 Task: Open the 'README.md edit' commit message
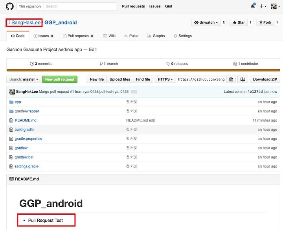[x=140, y=120]
